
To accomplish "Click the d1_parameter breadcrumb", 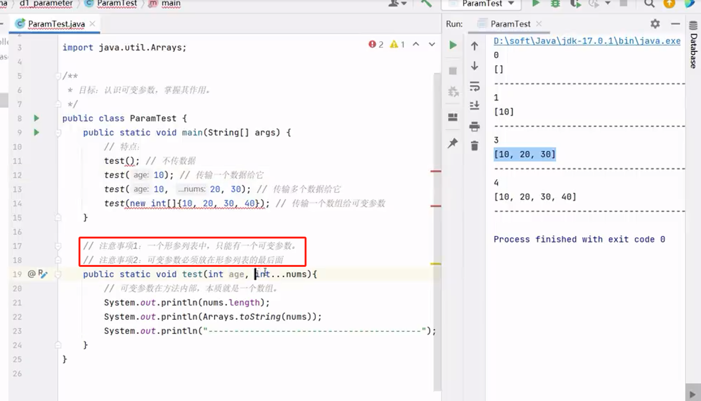I will pos(46,3).
